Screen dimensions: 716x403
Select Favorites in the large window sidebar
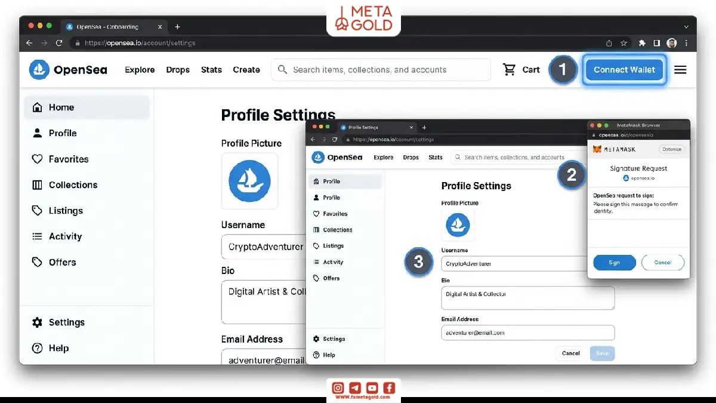[x=87, y=159]
